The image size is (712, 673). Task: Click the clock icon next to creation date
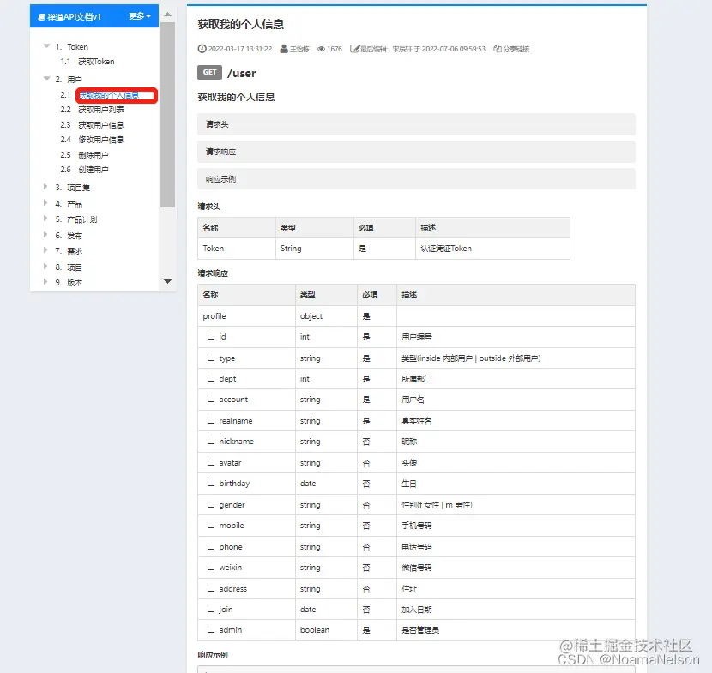202,49
